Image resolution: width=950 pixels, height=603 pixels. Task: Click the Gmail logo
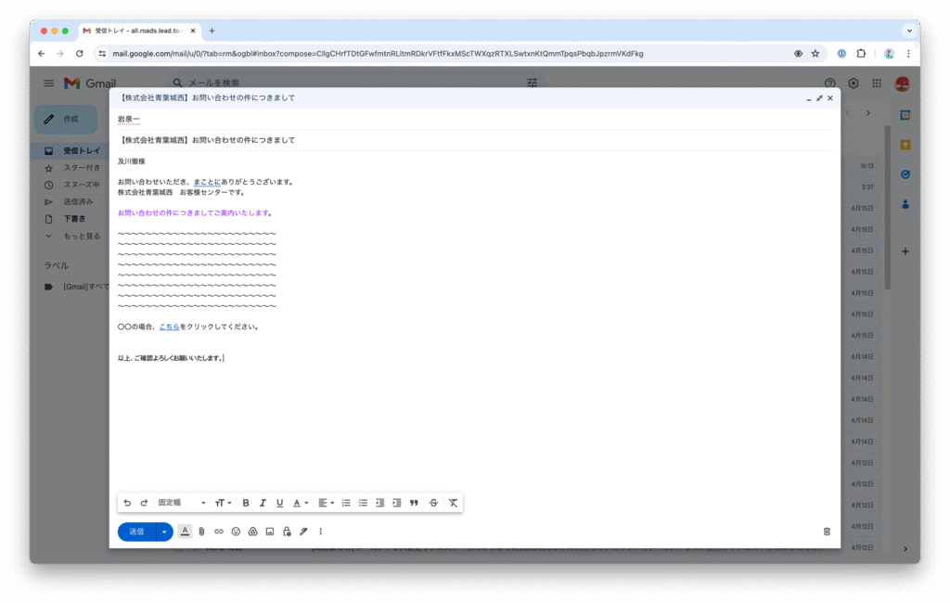click(90, 83)
